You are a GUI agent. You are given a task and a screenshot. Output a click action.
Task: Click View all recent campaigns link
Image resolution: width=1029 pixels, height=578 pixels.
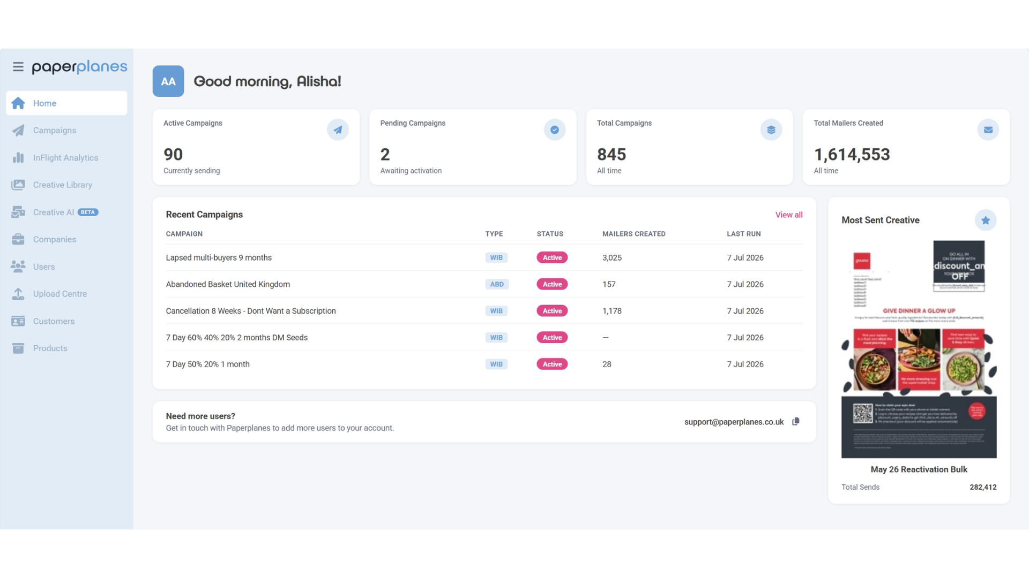[789, 215]
